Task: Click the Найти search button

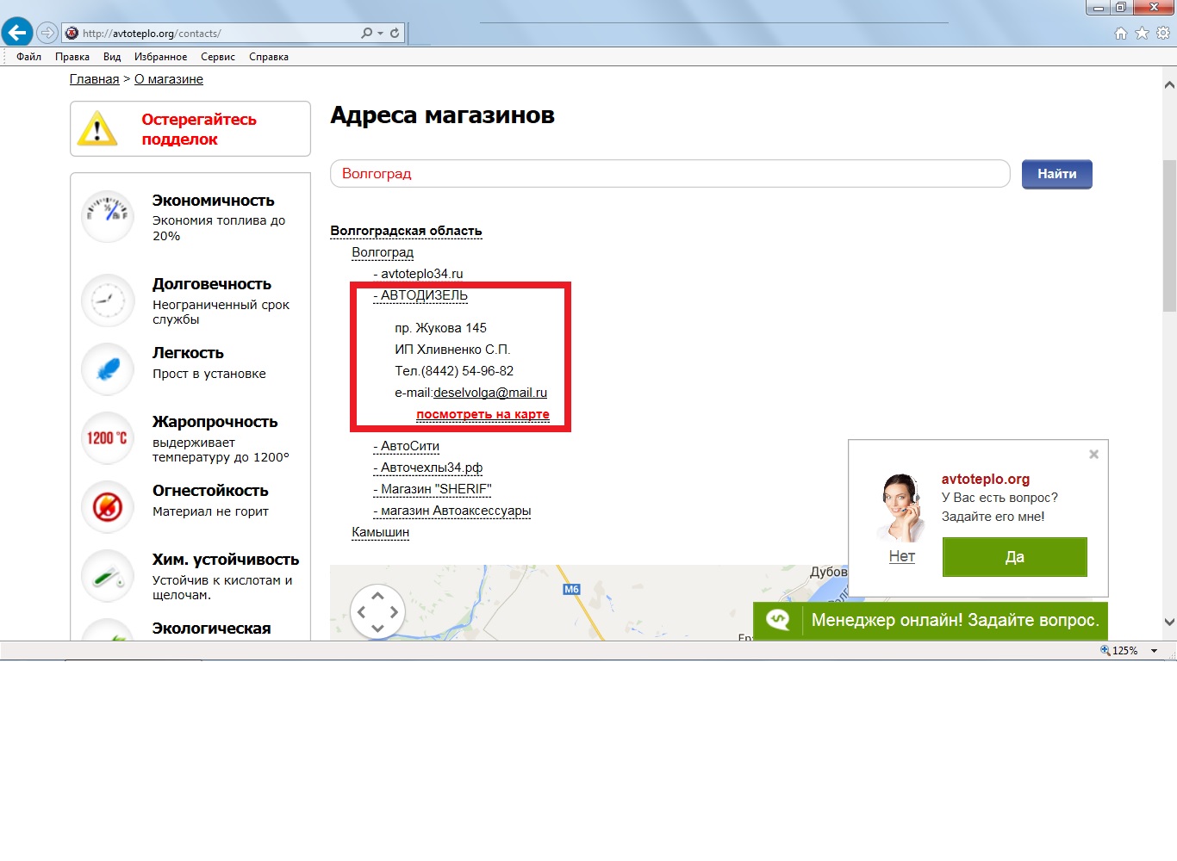Action: pyautogui.click(x=1057, y=174)
